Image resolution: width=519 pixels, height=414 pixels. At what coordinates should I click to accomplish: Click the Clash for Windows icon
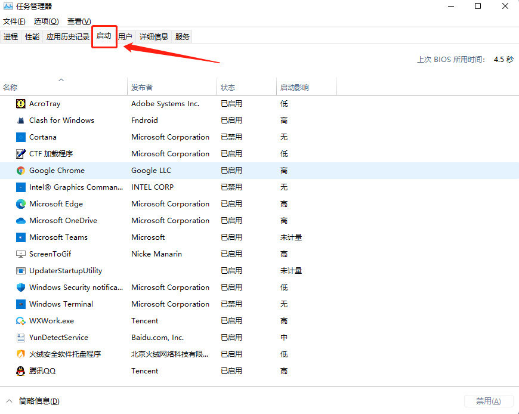click(19, 120)
